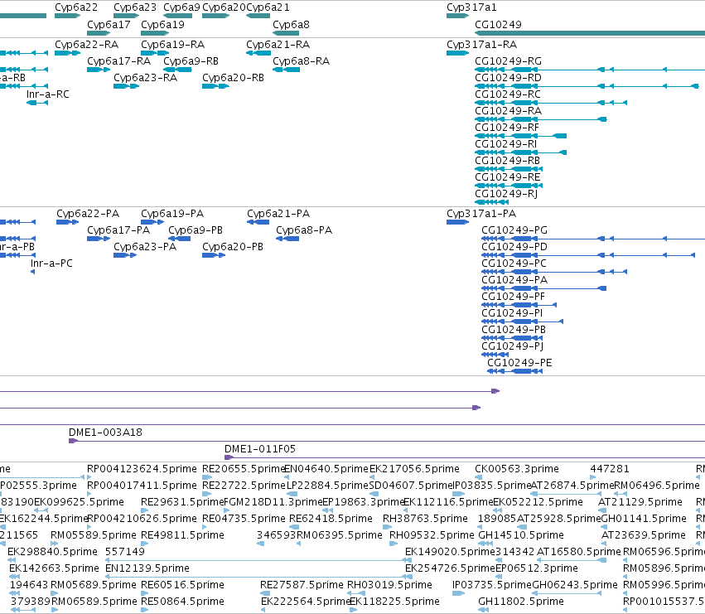Select protein CG10249-PF
The image size is (705, 614).
[x=519, y=305]
